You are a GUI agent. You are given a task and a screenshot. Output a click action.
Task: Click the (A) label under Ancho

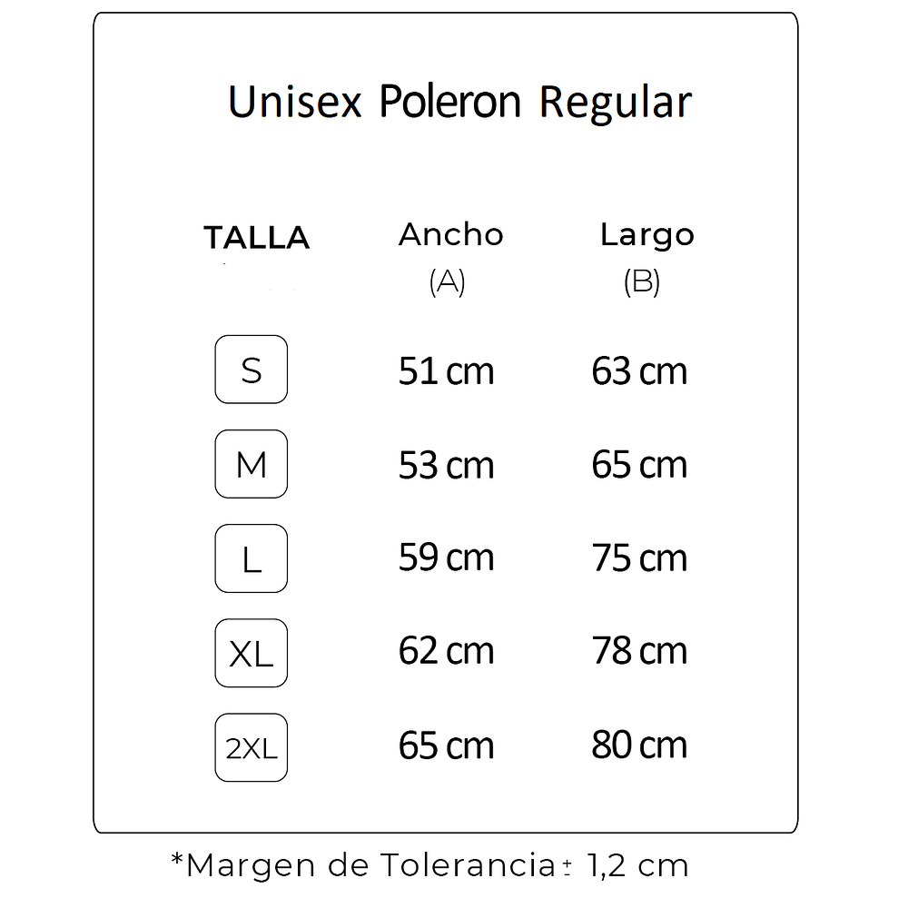[447, 282]
